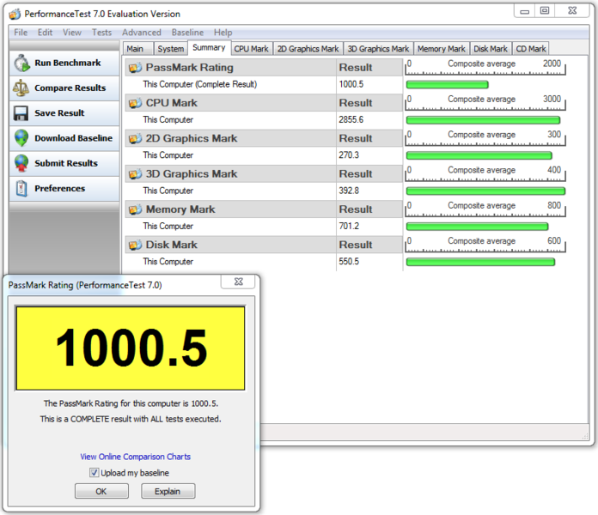Open the Advanced menu
This screenshot has width=598, height=515.
(142, 33)
